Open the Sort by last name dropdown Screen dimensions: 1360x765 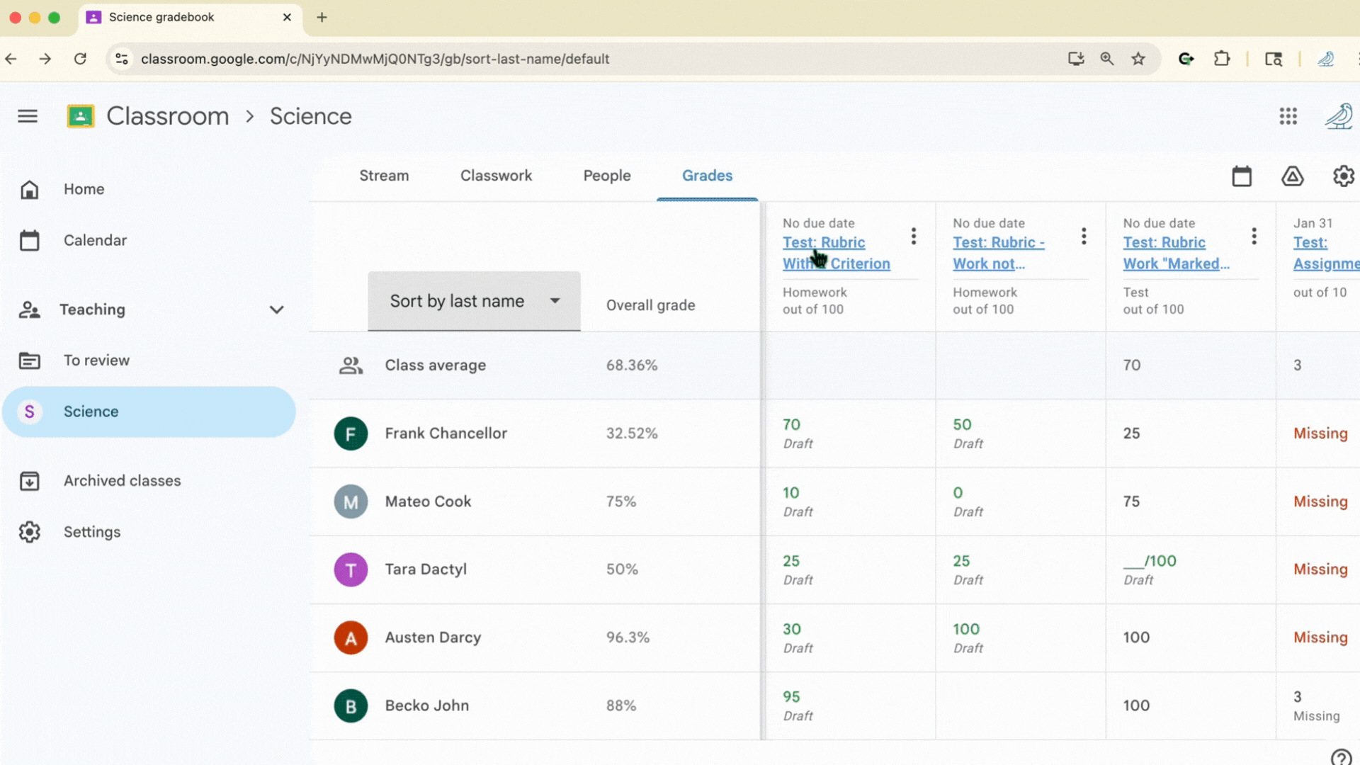(x=474, y=301)
